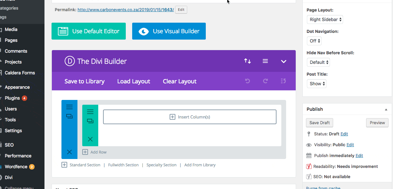Click Insert Column(s) box
This screenshot has width=393, height=189.
click(x=190, y=117)
